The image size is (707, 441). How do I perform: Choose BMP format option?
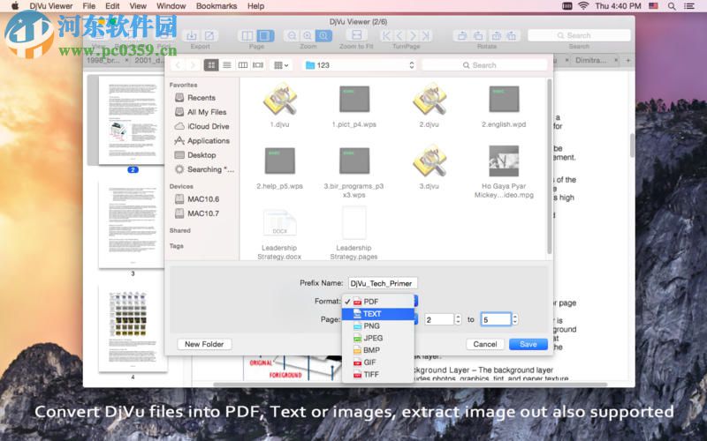[x=378, y=350]
